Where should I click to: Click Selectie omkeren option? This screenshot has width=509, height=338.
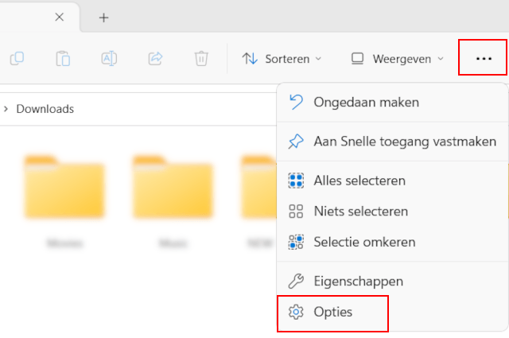point(364,241)
